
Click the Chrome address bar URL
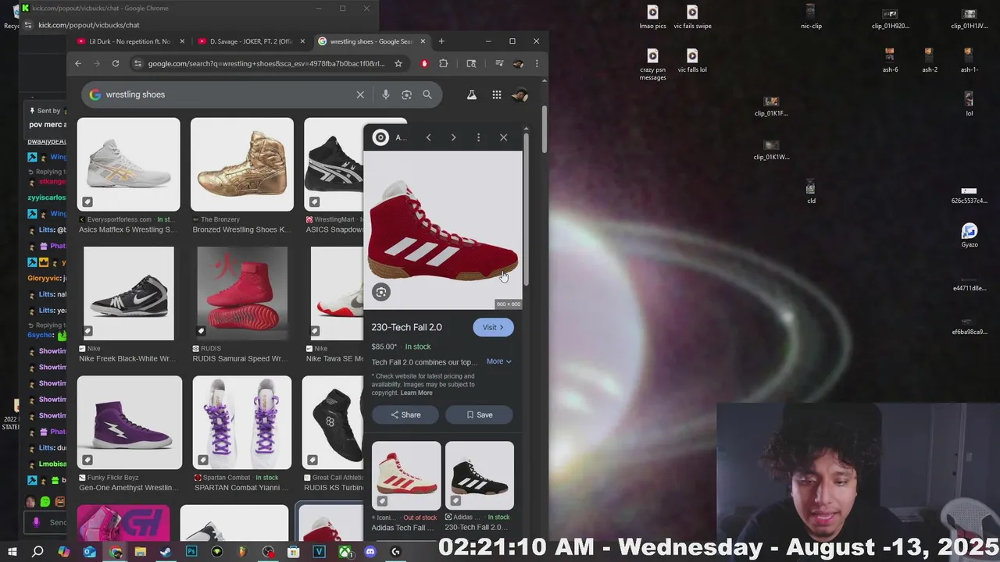pyautogui.click(x=266, y=63)
